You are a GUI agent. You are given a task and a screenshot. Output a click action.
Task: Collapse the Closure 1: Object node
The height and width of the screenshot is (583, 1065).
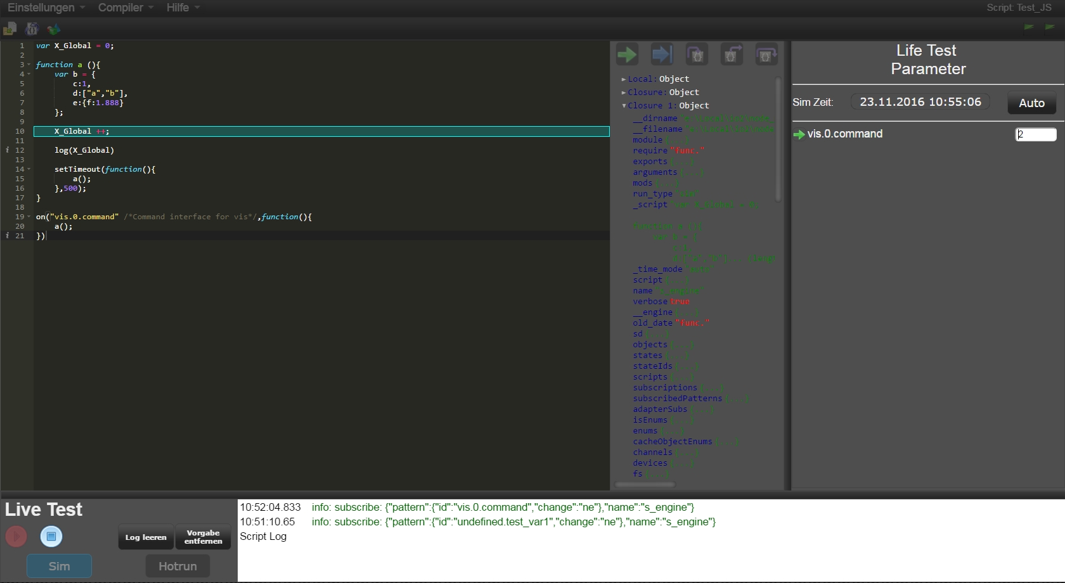[x=624, y=106]
